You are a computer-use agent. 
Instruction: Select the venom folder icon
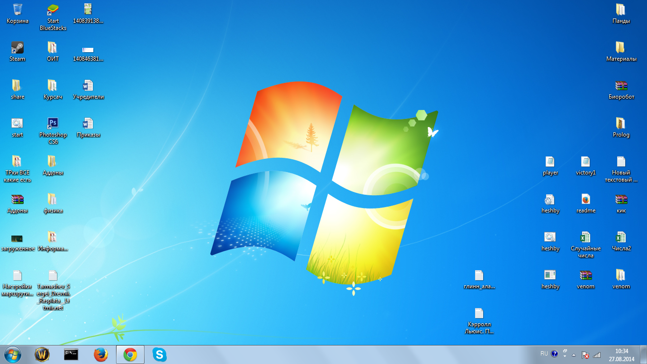point(621,279)
